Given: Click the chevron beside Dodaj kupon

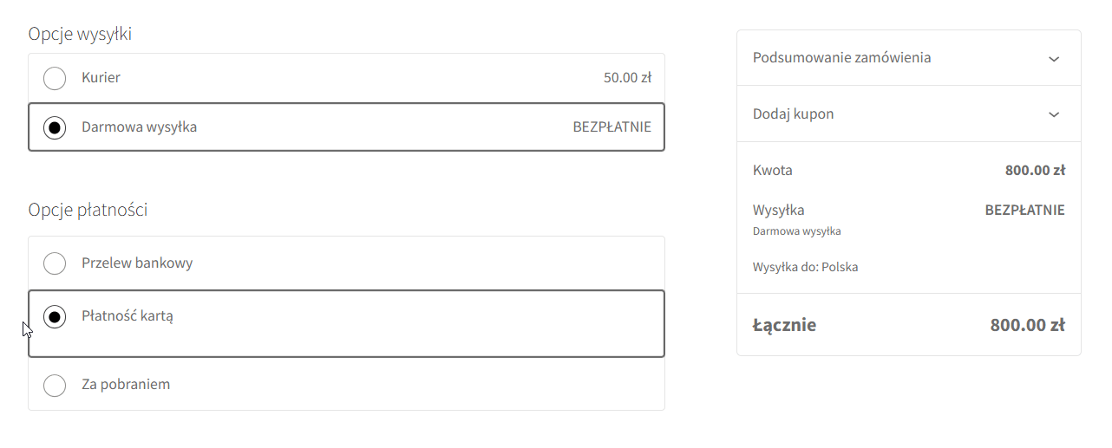Looking at the screenshot, I should click(x=1054, y=114).
